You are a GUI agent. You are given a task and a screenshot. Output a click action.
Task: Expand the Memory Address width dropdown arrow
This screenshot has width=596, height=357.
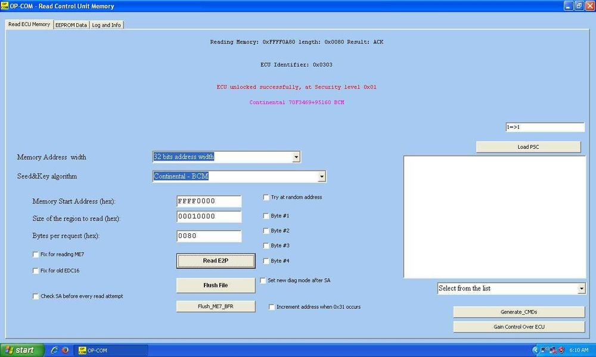coord(296,157)
